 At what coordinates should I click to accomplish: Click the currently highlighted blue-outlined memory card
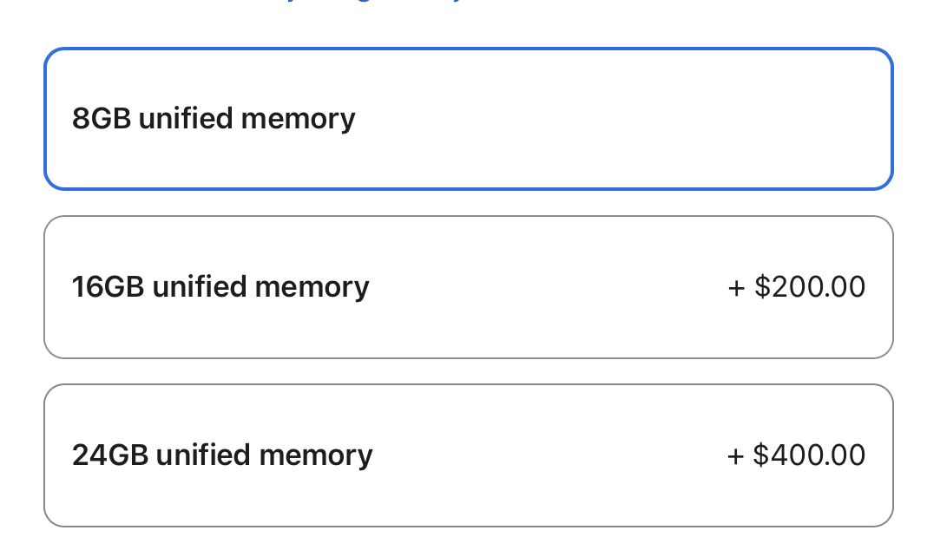click(468, 119)
